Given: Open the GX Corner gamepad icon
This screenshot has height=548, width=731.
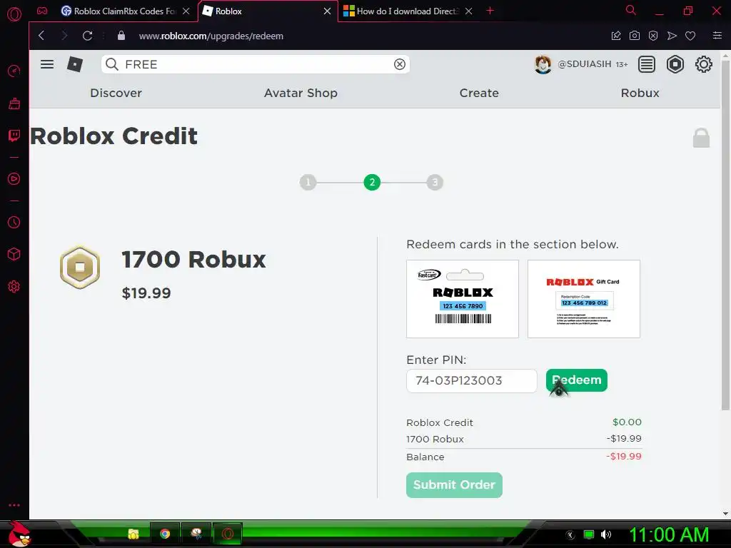Looking at the screenshot, I should tap(42, 11).
